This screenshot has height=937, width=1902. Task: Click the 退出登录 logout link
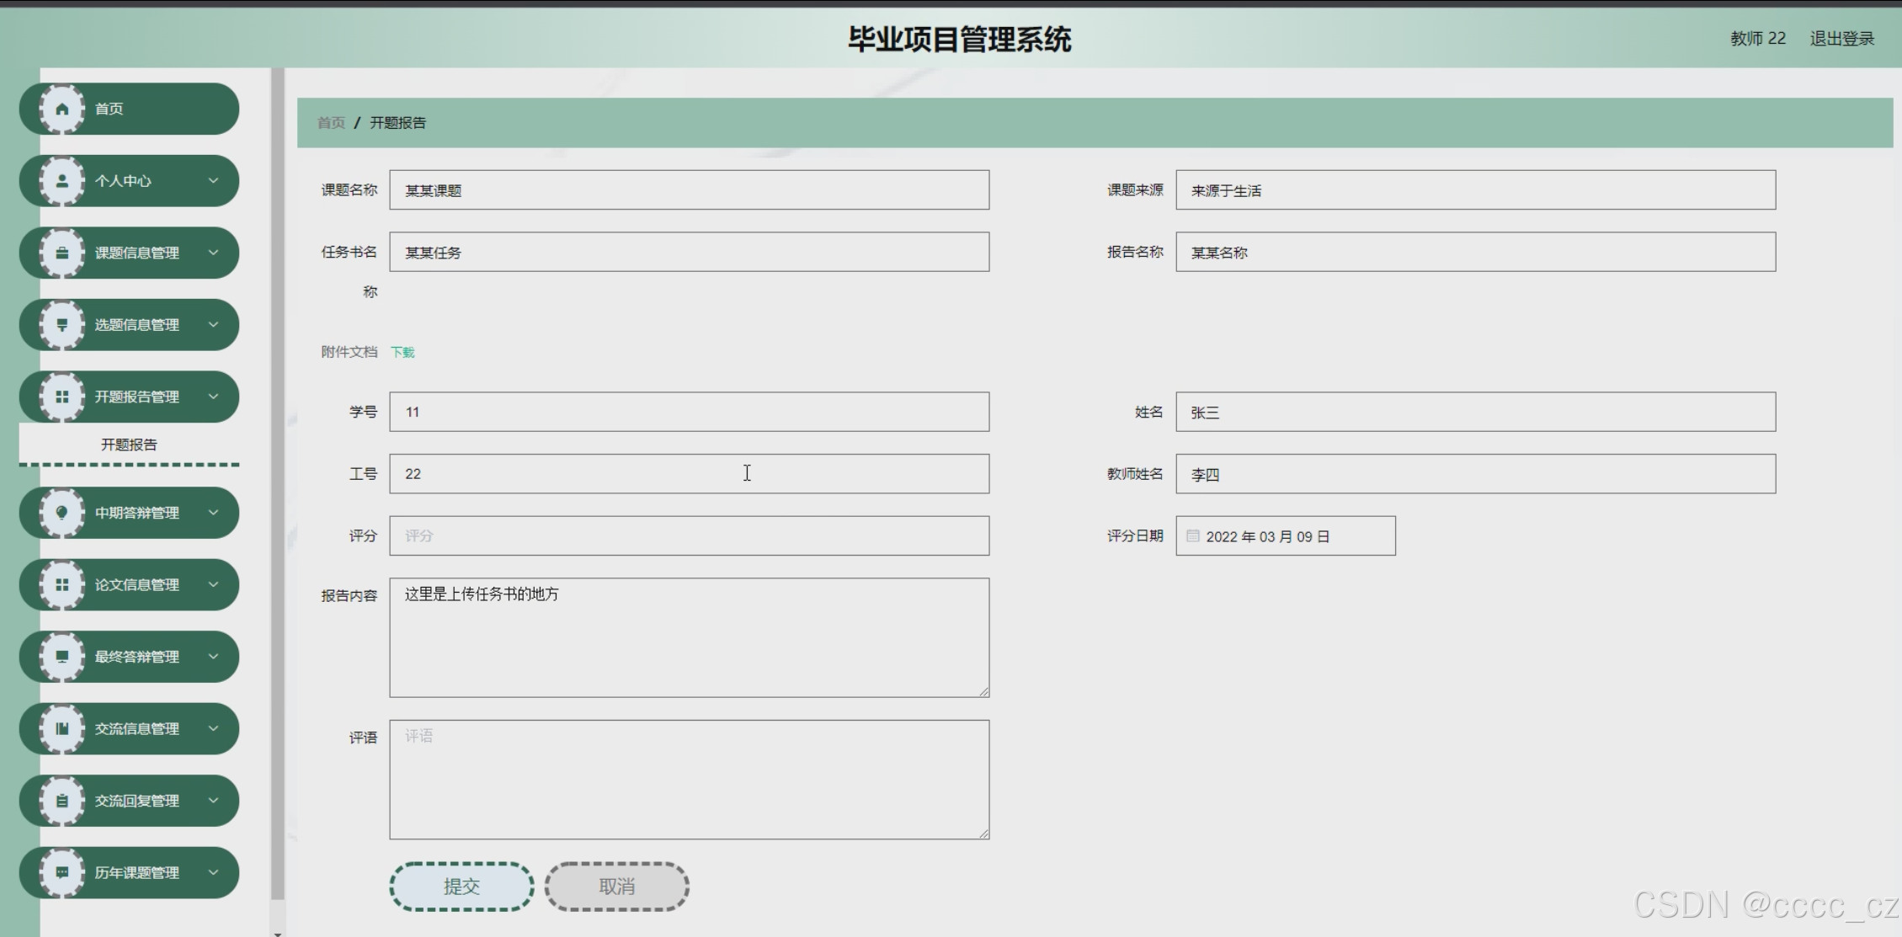tap(1841, 39)
